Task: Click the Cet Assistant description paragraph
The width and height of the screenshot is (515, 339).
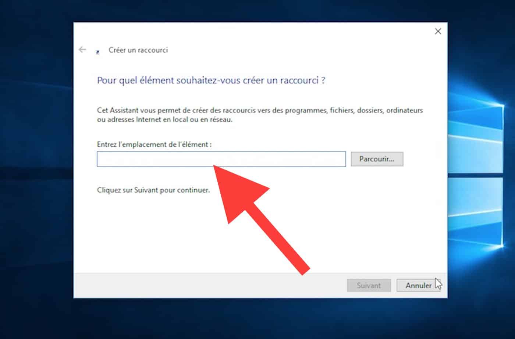Action: (260, 115)
